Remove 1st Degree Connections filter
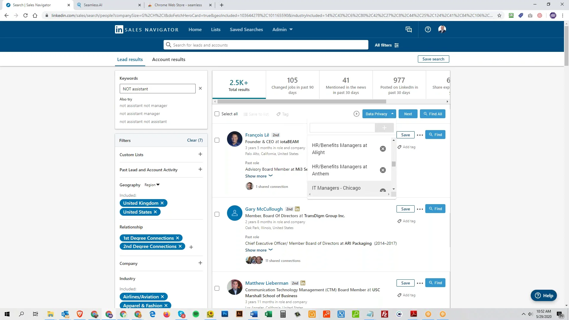The width and height of the screenshot is (569, 320). click(x=178, y=238)
